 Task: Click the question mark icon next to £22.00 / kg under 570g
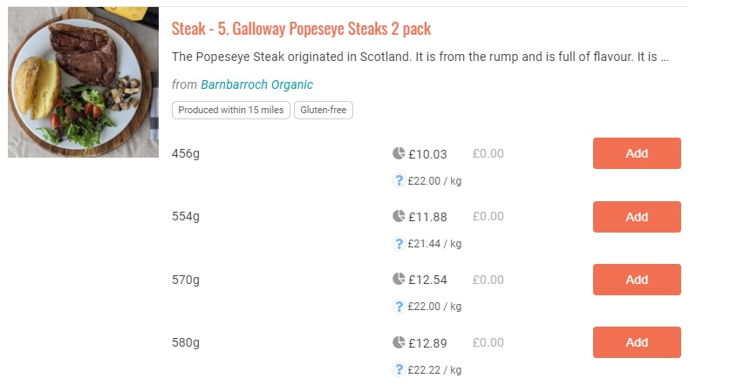click(399, 307)
